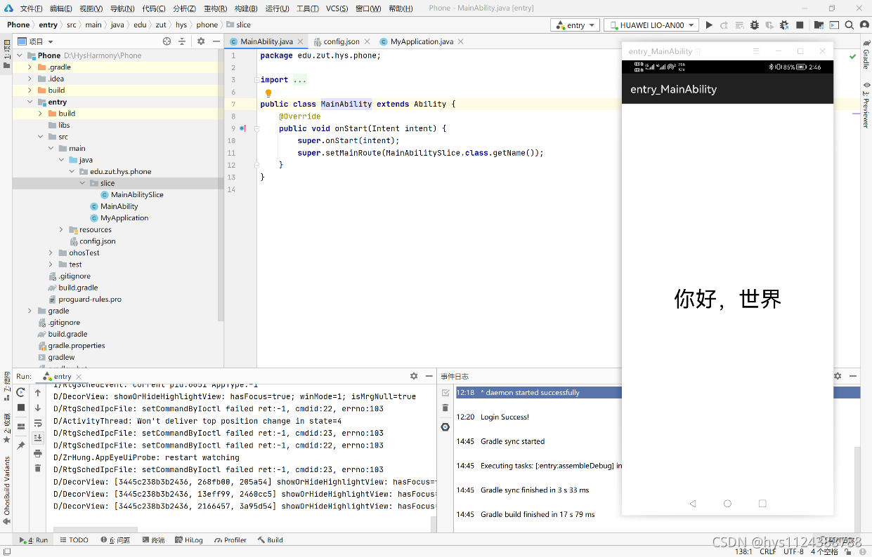Open project panel settings gear
Image resolution: width=872 pixels, height=557 pixels.
click(x=201, y=41)
